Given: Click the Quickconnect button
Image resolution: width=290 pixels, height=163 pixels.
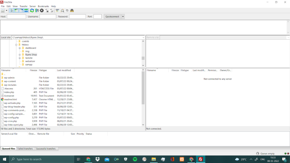Looking at the screenshot, I should pos(112,16).
